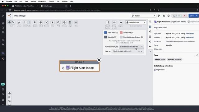Clear the View as user
The height and width of the screenshot is (112, 199).
point(139,51)
